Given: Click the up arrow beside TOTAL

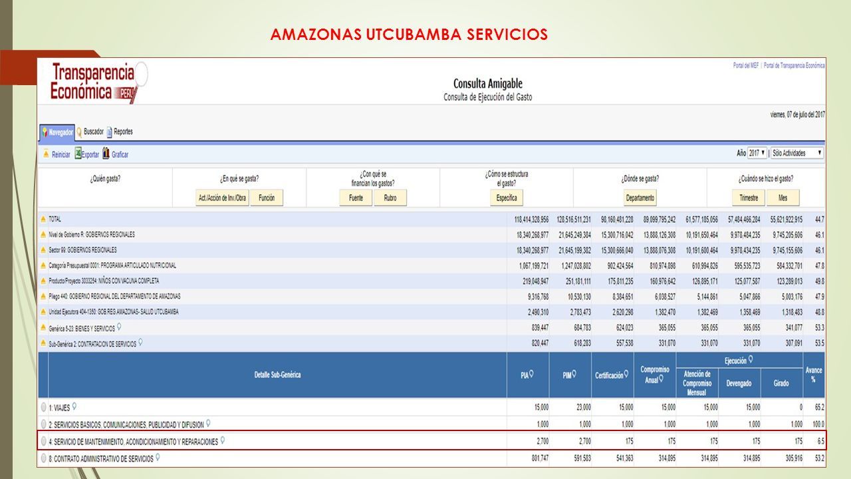Looking at the screenshot, I should point(43,219).
